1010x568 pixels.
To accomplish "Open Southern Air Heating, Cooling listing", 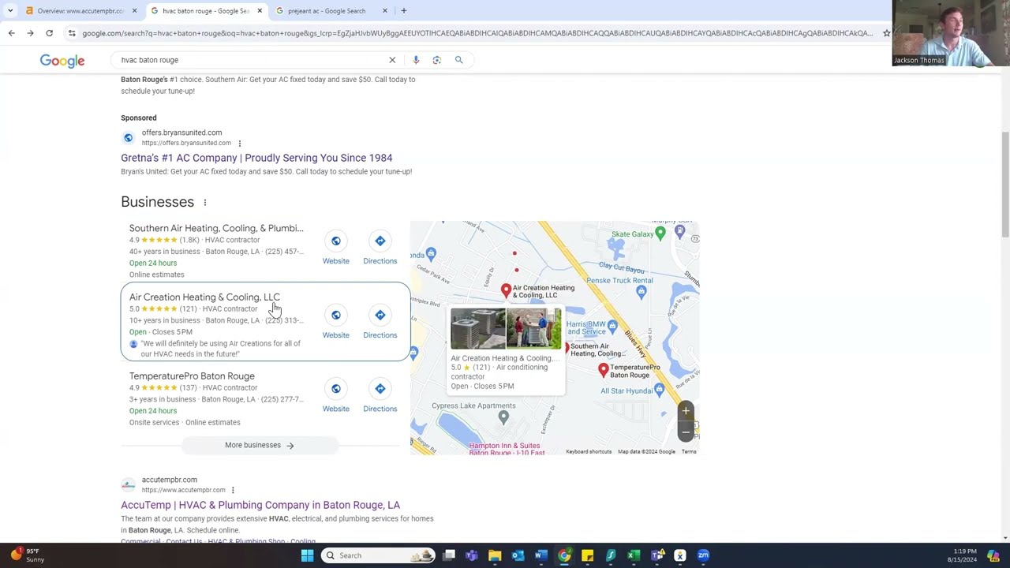I will pyautogui.click(x=216, y=228).
